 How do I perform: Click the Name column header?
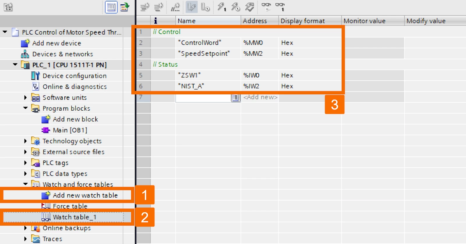click(208, 21)
